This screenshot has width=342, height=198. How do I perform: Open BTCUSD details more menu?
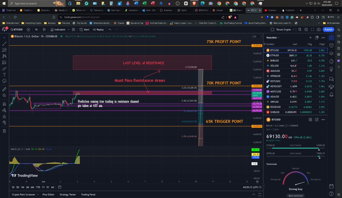323,119
